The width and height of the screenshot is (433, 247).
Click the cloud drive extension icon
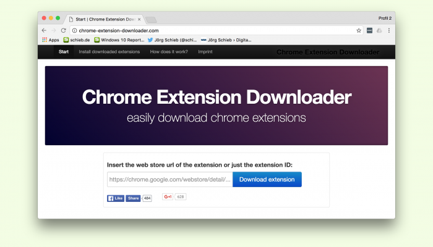coord(379,31)
